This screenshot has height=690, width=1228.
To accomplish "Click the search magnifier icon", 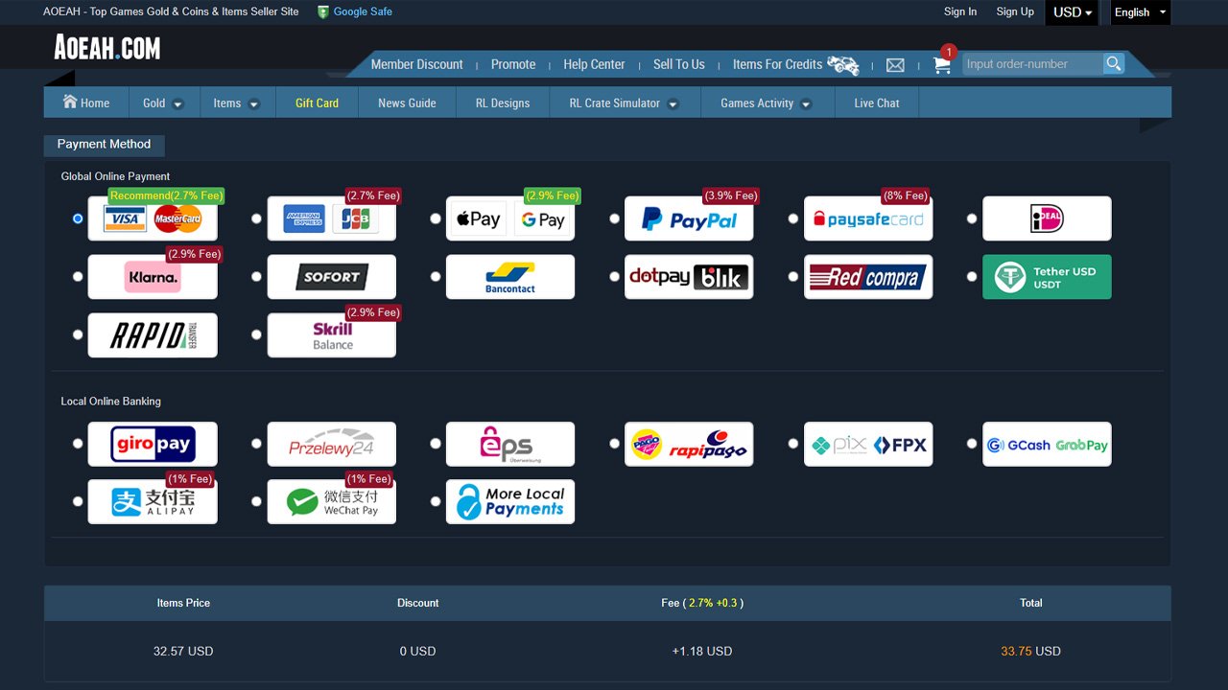I will point(1113,64).
